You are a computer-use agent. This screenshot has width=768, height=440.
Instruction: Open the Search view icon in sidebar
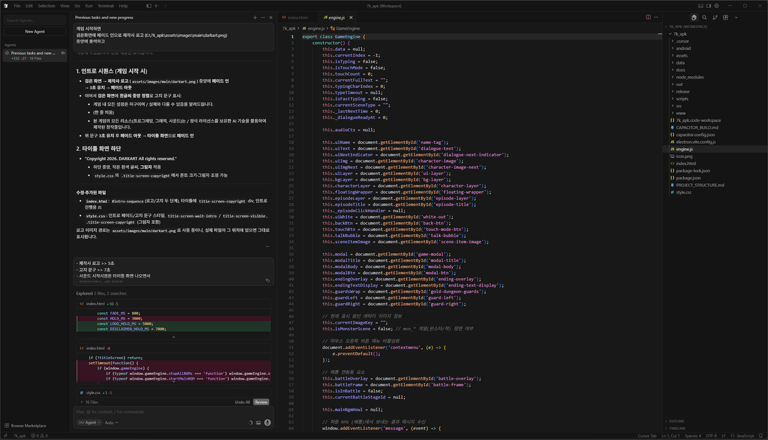pyautogui.click(x=704, y=17)
